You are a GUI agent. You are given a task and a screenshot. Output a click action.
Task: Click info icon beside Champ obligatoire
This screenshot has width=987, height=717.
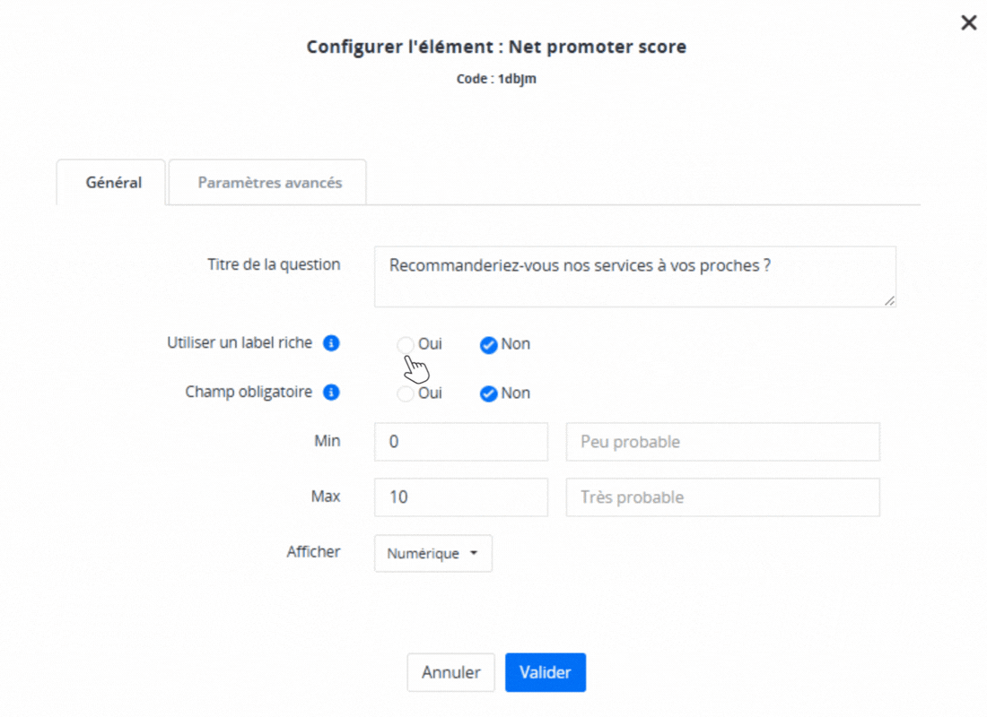click(x=331, y=392)
